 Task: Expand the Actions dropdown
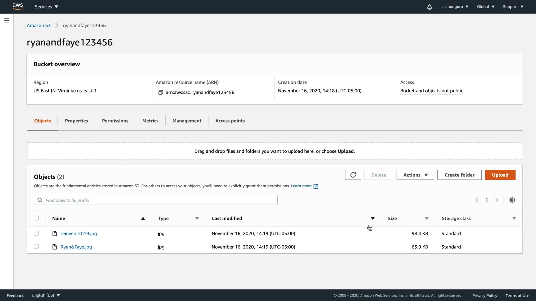[x=415, y=175]
